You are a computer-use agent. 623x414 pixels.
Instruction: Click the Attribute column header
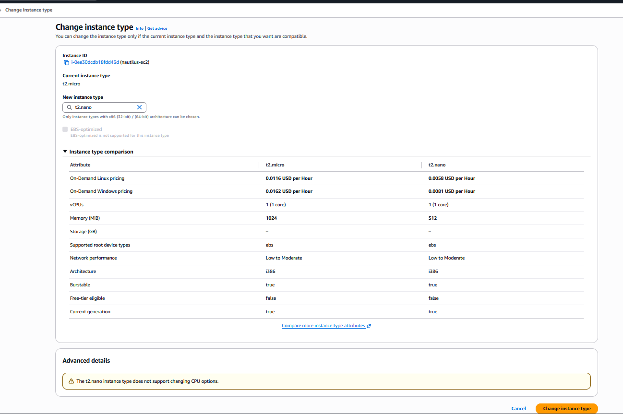[x=80, y=165]
